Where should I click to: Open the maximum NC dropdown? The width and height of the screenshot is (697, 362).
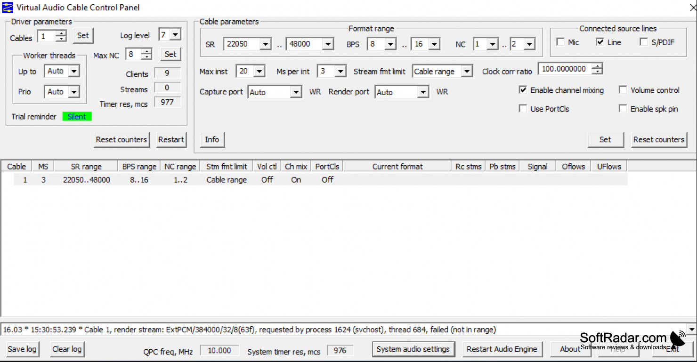[529, 44]
